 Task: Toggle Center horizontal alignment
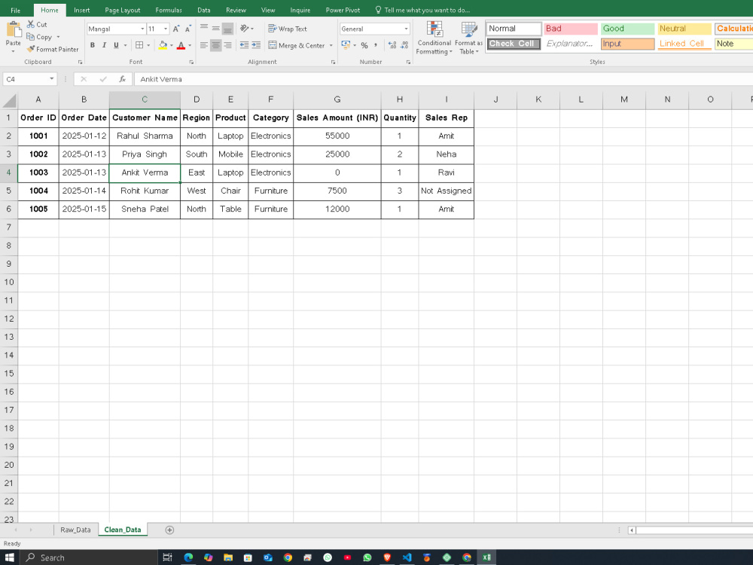coord(216,45)
